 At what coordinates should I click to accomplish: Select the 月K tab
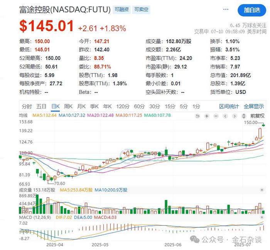pos(81,107)
